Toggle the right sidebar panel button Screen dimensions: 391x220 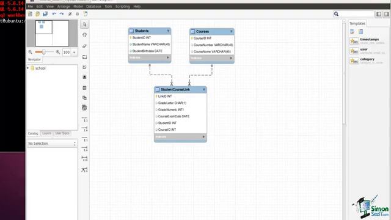pos(386,14)
